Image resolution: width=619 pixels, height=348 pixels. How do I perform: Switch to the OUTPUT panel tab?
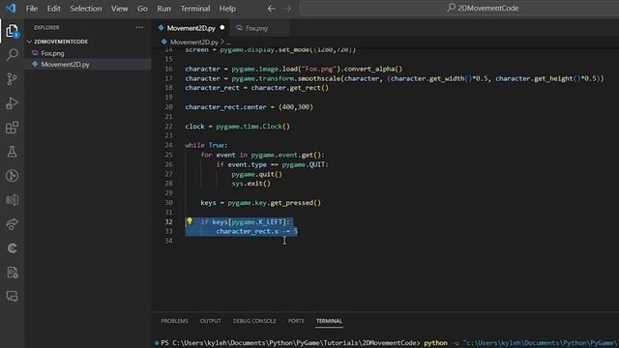pos(211,321)
